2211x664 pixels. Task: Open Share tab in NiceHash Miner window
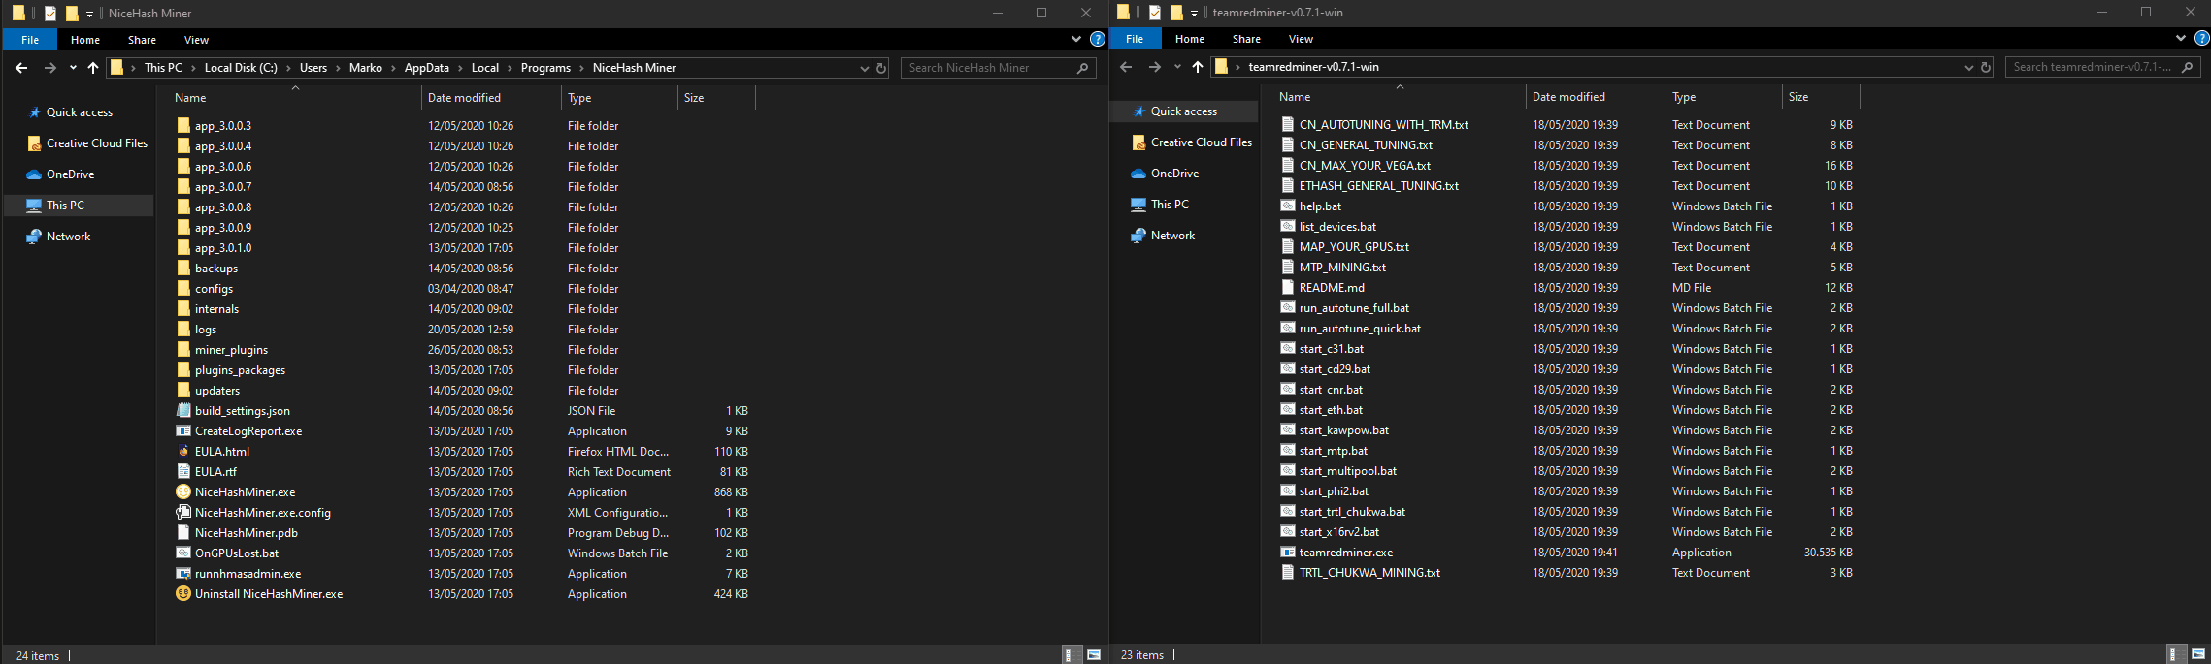[142, 40]
